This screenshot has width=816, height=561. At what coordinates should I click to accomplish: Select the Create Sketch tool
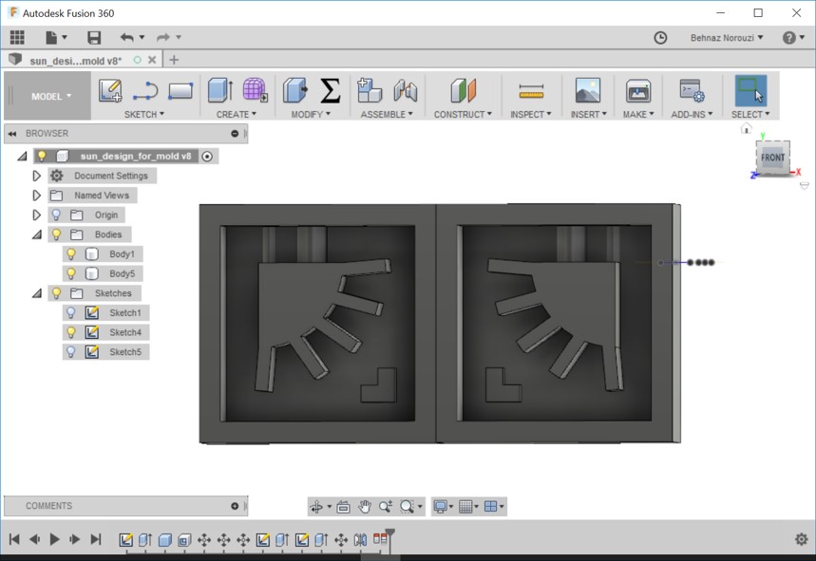coord(110,90)
